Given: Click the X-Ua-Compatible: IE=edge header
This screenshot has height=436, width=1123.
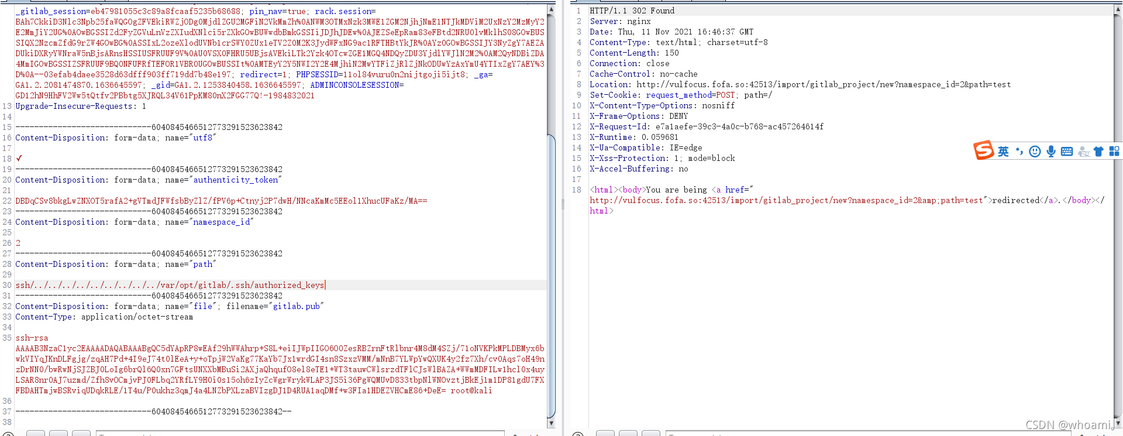Looking at the screenshot, I should [x=646, y=147].
